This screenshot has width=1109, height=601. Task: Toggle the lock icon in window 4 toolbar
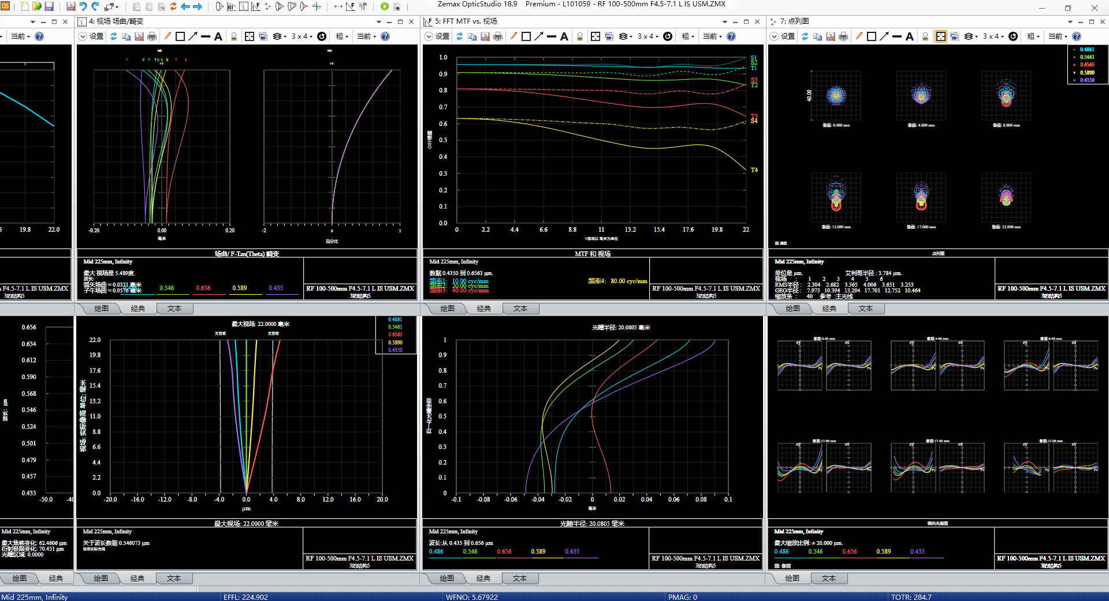click(x=234, y=36)
